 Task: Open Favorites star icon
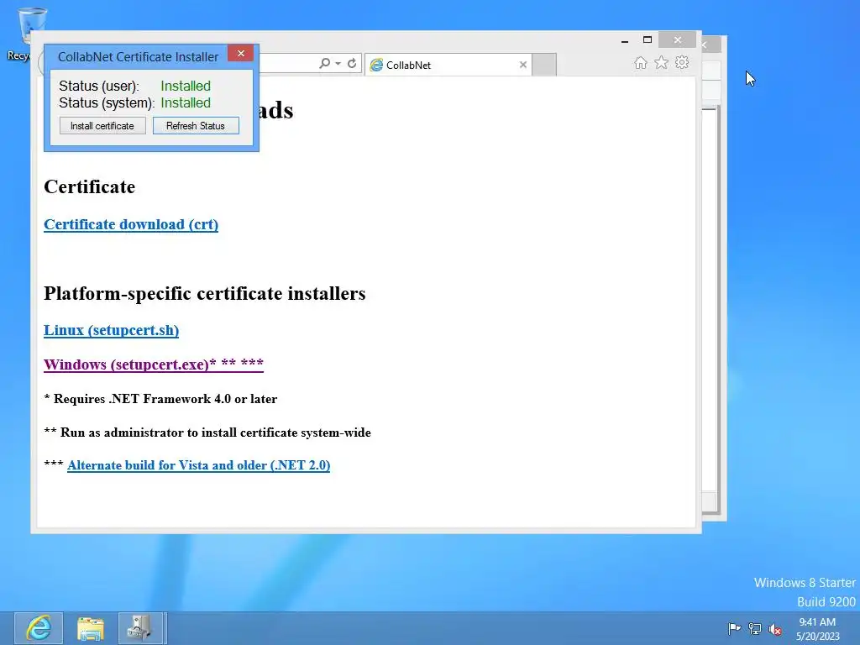pos(662,62)
